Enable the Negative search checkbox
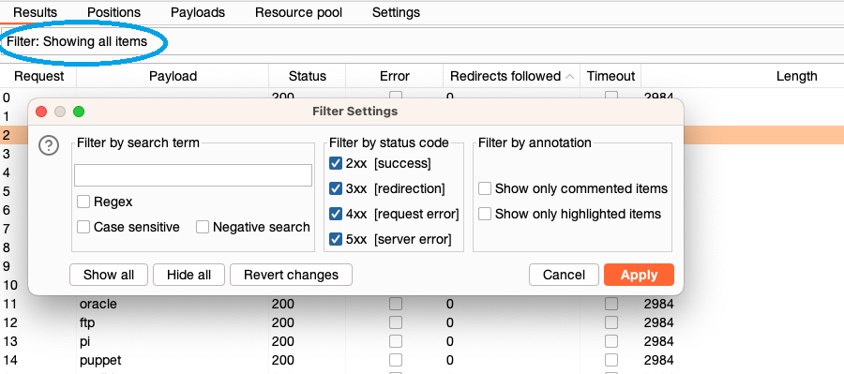The image size is (844, 374). click(203, 227)
